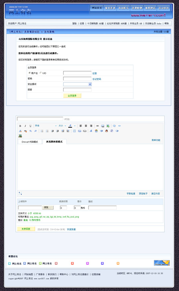Insert QQ penguin icon

pos(107,131)
